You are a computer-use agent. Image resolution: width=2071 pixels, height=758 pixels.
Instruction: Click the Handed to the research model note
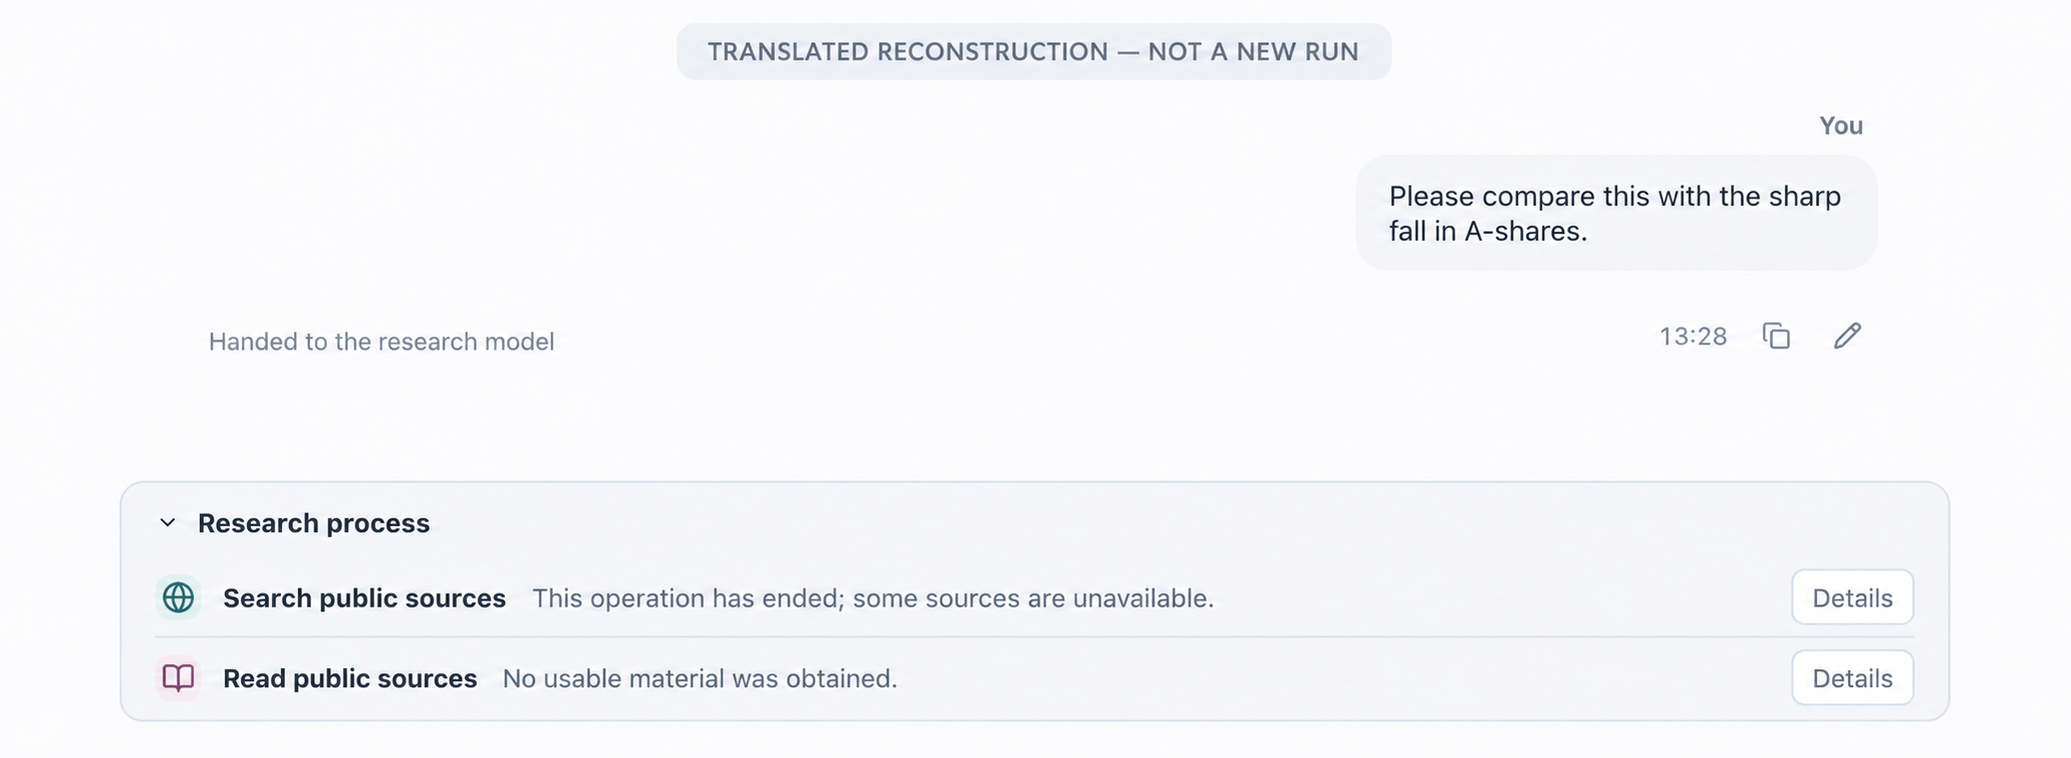[x=381, y=342]
